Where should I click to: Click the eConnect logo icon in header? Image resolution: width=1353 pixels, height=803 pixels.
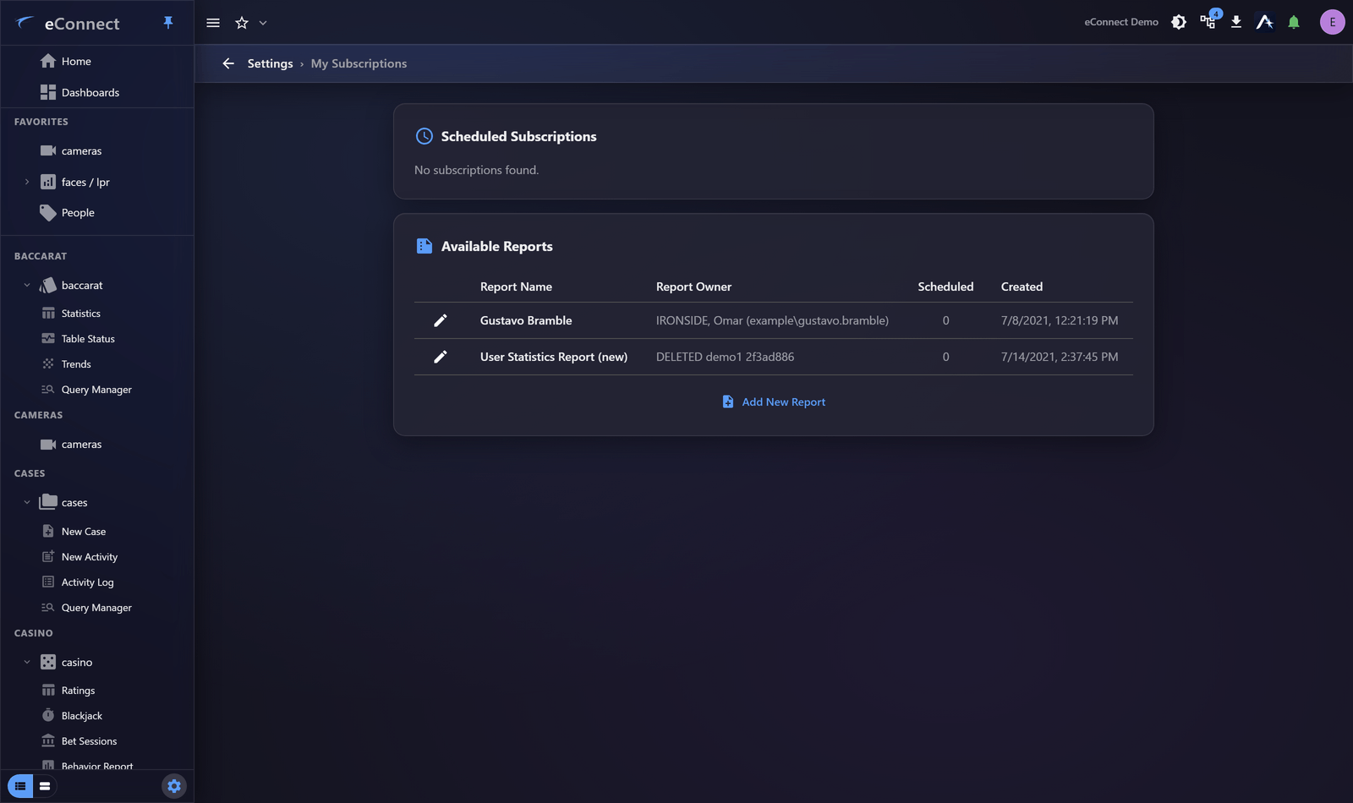point(1265,22)
